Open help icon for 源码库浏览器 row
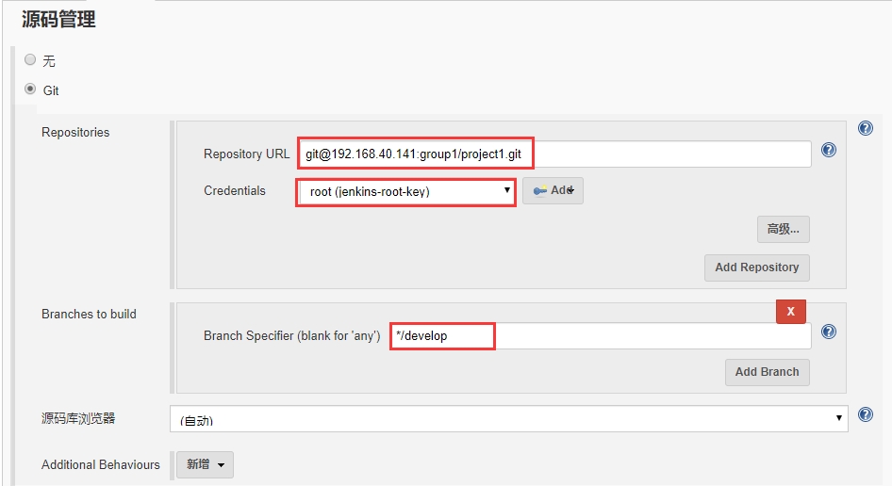 pyautogui.click(x=865, y=414)
